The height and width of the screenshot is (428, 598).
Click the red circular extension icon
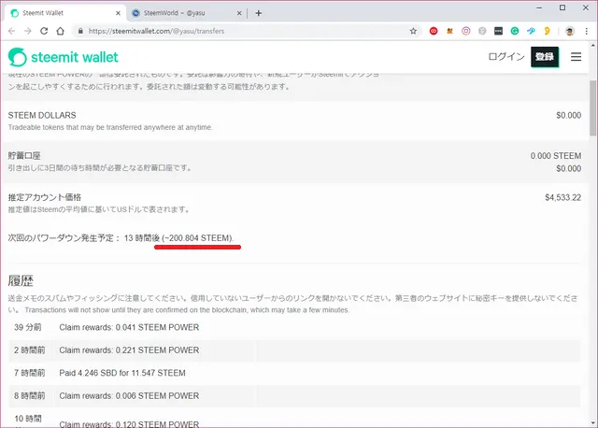pos(434,31)
